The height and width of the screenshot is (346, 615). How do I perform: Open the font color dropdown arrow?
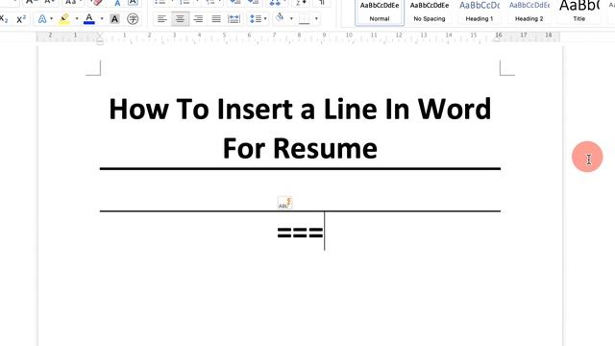[102, 19]
